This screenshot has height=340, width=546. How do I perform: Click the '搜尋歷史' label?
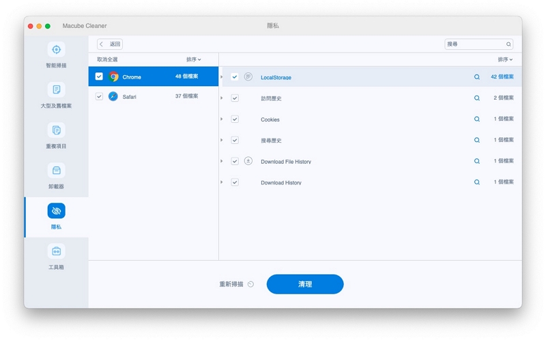pos(271,141)
